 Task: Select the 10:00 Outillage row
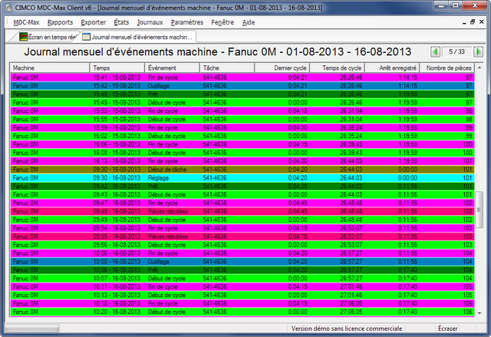(x=242, y=262)
